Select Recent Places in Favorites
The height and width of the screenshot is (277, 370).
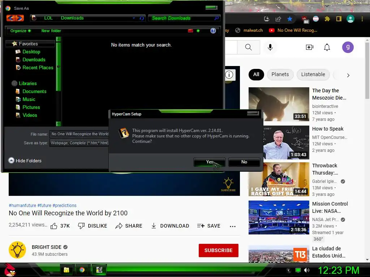point(38,68)
